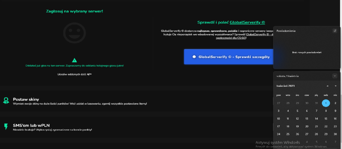Viewport: 342px width, 149px height.
Task: Select day 21 in the calendar
Action: (x=316, y=126)
